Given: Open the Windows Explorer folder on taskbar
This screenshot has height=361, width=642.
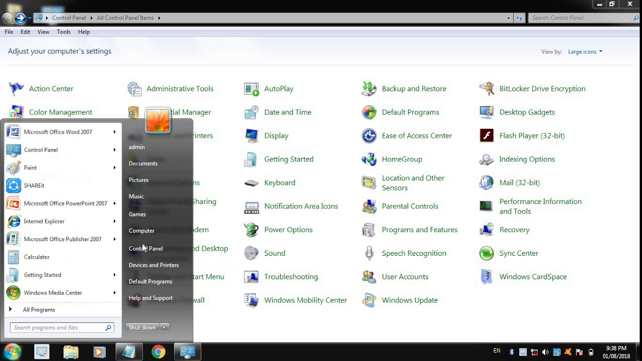Looking at the screenshot, I should coord(71,352).
